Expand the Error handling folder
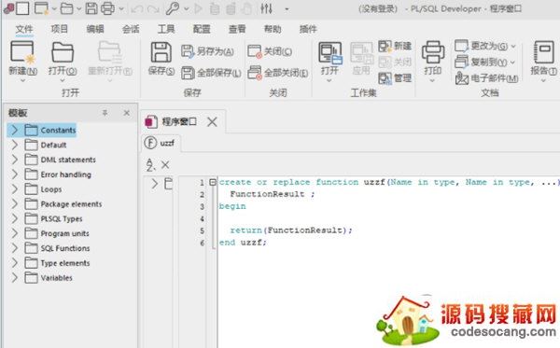 pos(14,174)
